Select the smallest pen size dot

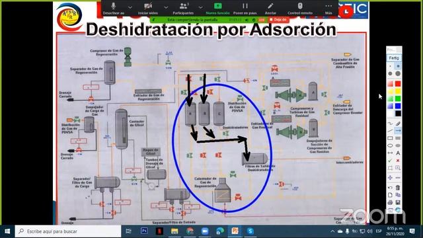(x=390, y=66)
